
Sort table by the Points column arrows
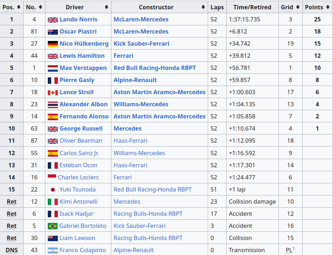point(328,7)
